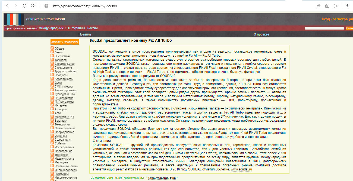This screenshot has height=181, width=353.
Task: Click RSS icon next to Медицина
Action: tap(52, 162)
